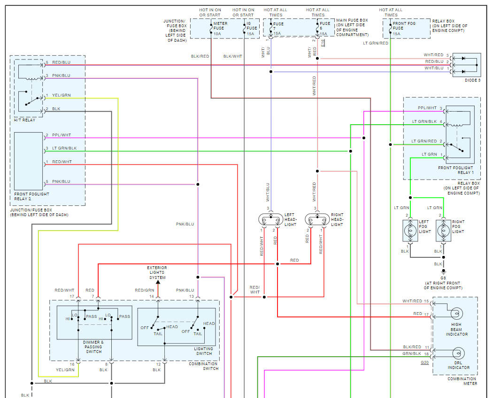Viewport: 493px width, 398px height.
Task: Click the 'LT GRN/RED' label below Front Fog Fuse
Action: (x=376, y=43)
